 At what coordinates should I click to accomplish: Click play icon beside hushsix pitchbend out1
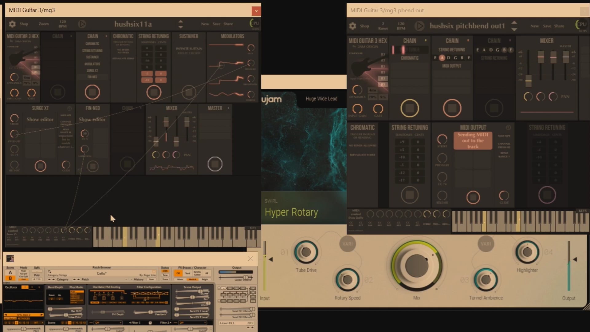pos(419,26)
